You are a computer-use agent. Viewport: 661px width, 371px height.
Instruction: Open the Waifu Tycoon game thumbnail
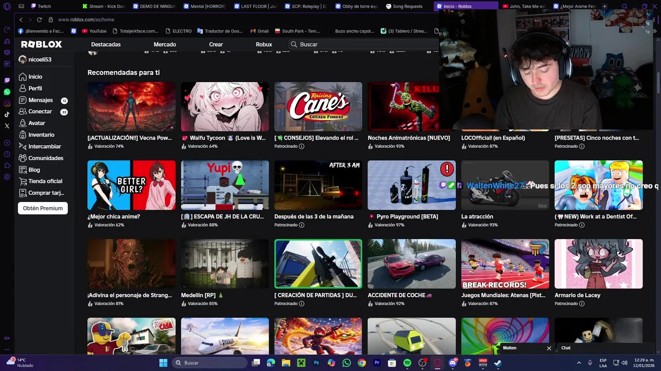point(225,107)
